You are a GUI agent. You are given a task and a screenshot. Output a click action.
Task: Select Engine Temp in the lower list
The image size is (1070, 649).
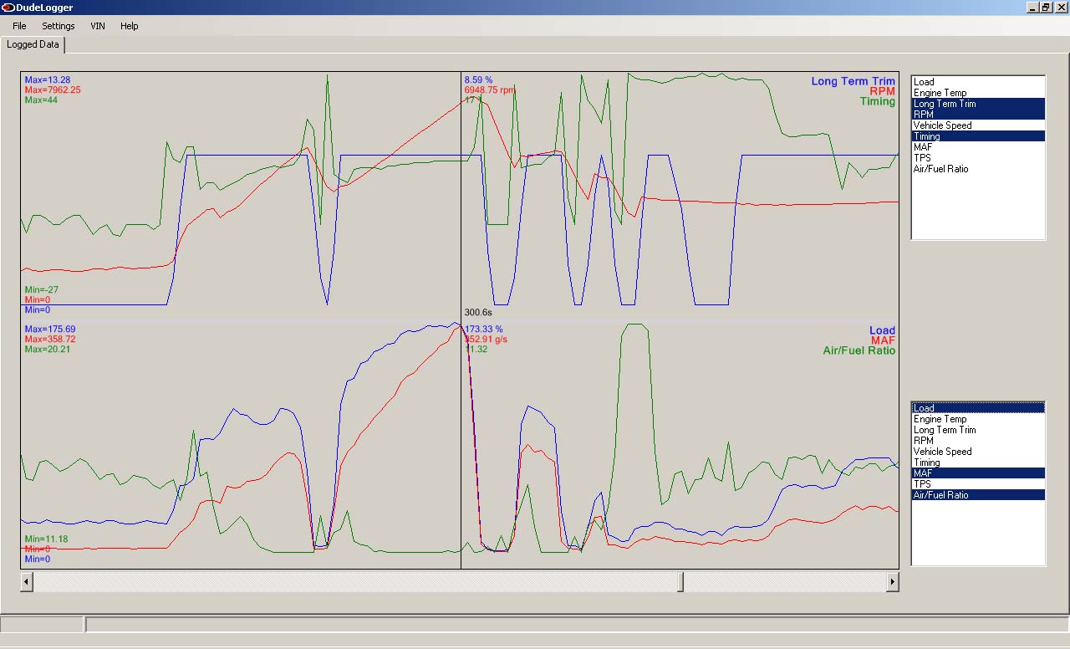940,419
